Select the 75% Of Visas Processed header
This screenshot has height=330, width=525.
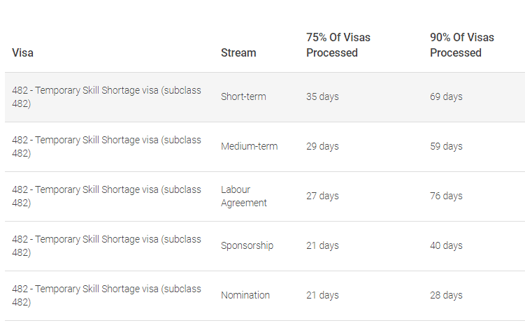click(x=338, y=45)
